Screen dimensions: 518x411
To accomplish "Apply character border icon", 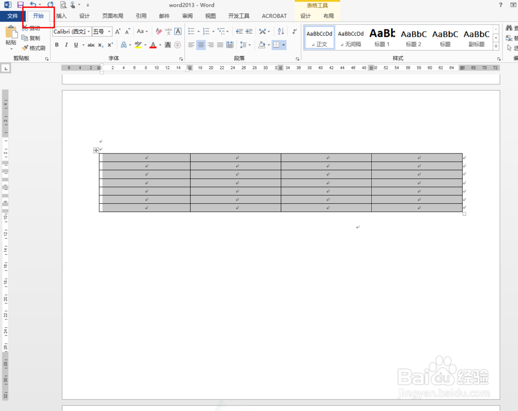I will coord(178,32).
